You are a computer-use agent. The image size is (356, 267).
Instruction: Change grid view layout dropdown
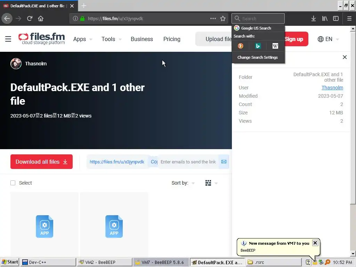pos(211,183)
